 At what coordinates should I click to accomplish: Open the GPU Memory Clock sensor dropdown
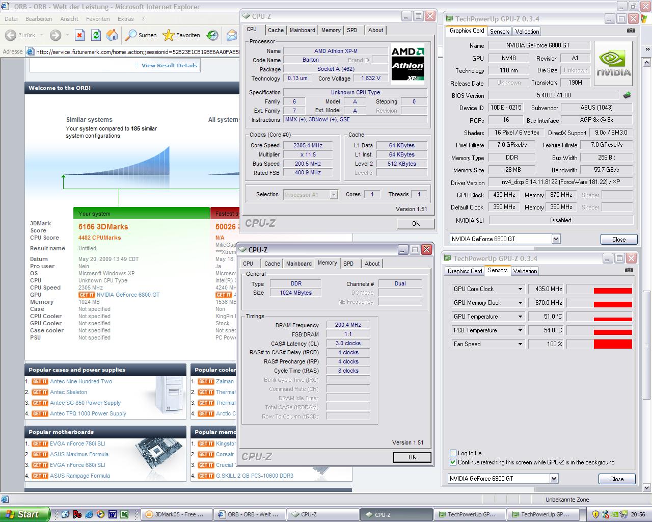click(x=520, y=303)
